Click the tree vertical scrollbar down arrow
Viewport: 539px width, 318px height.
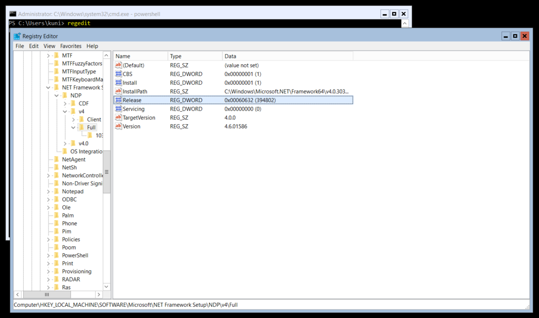106,286
